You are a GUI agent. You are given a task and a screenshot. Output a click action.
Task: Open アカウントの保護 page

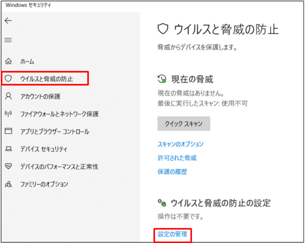point(40,97)
